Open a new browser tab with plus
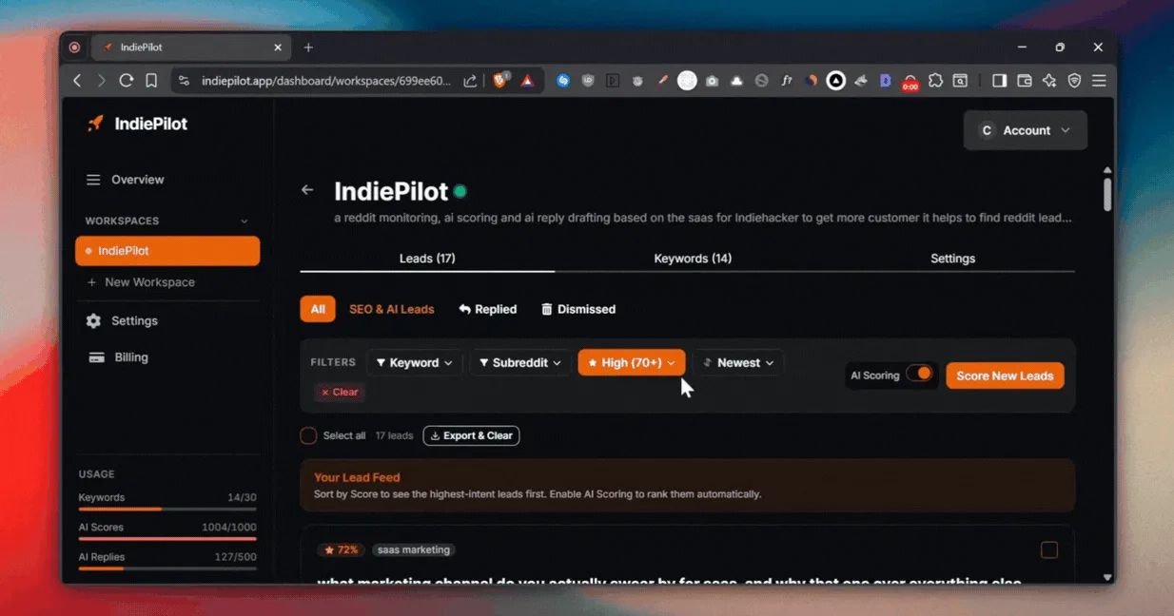This screenshot has width=1174, height=616. pos(308,48)
